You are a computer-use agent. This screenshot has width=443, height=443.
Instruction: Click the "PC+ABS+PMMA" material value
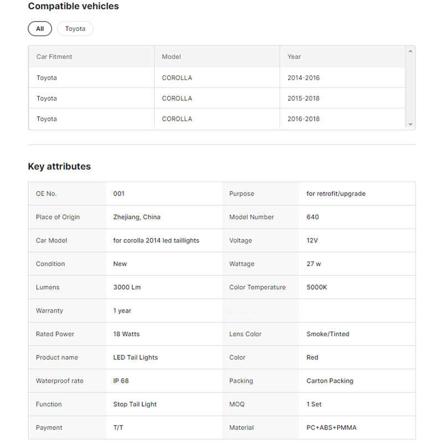(x=331, y=427)
